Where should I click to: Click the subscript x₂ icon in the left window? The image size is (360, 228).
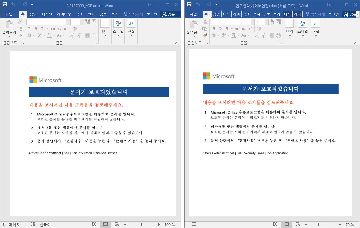59,29
